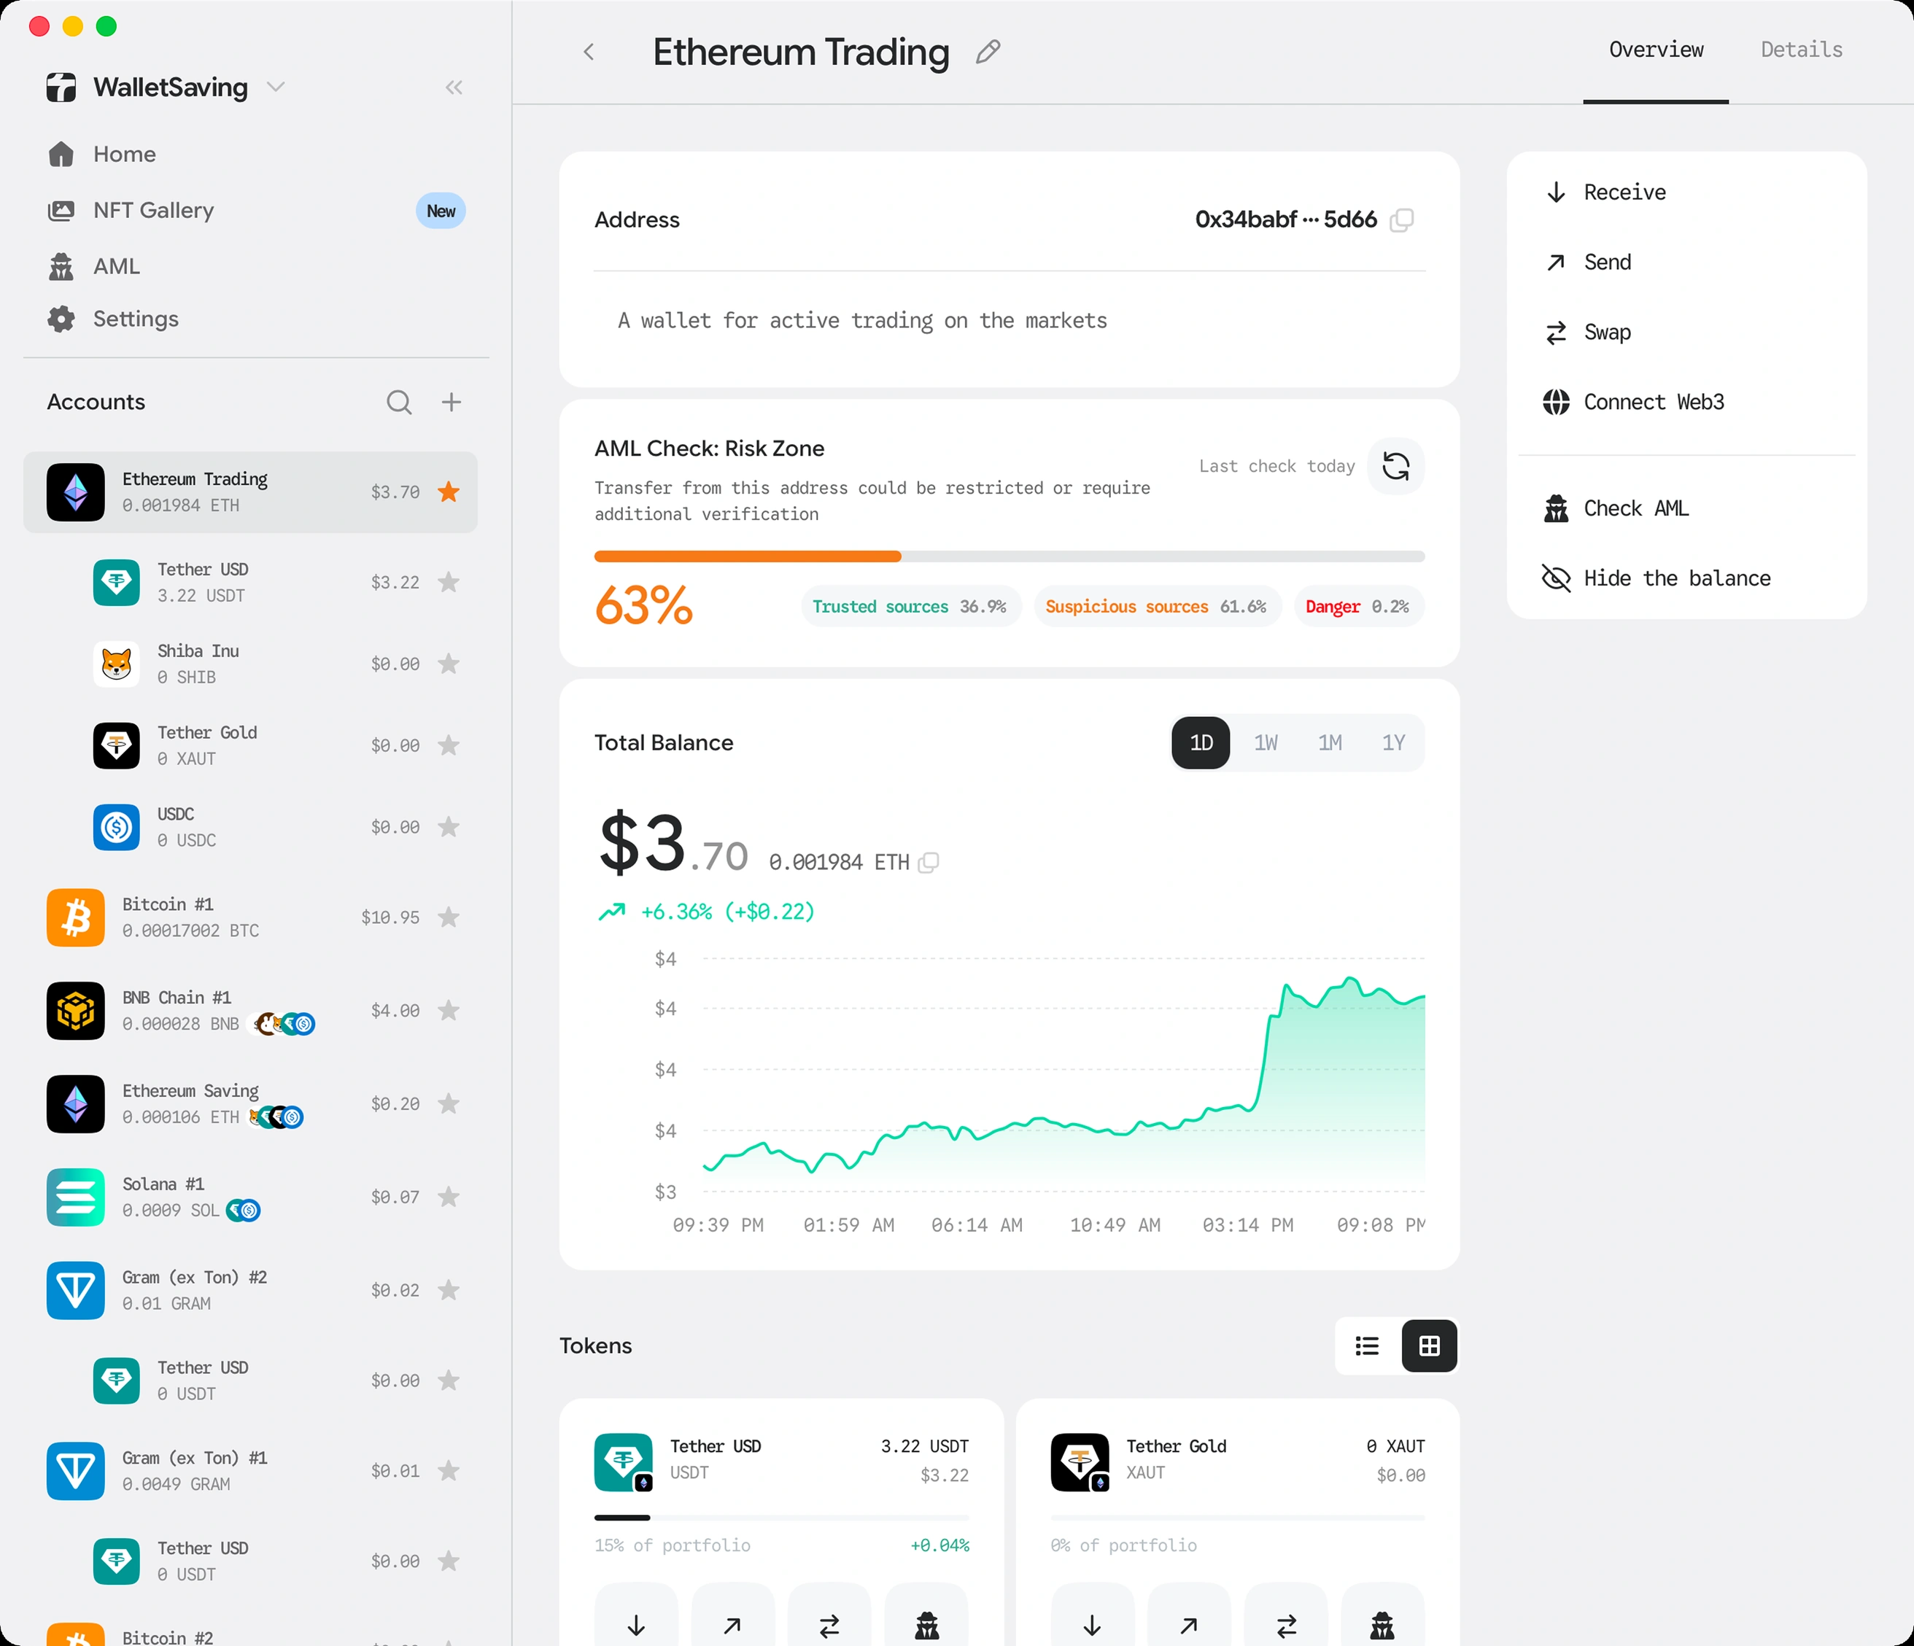The image size is (1914, 1646).
Task: Click Tether USD portfolio share bar
Action: (781, 1518)
